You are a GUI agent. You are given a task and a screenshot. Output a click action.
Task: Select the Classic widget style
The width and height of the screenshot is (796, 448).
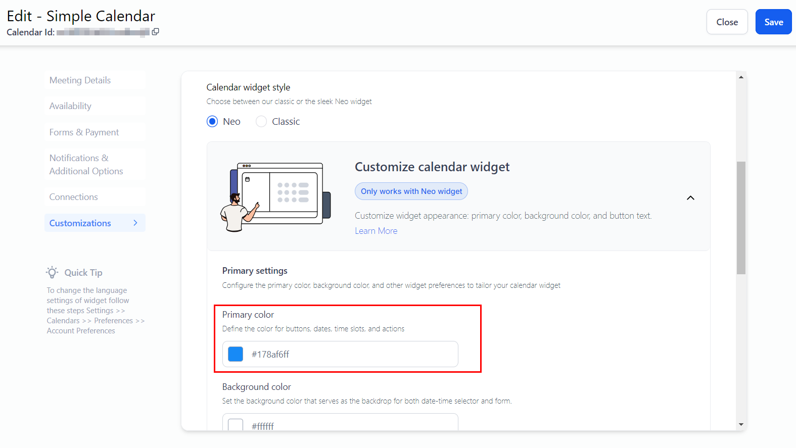261,122
